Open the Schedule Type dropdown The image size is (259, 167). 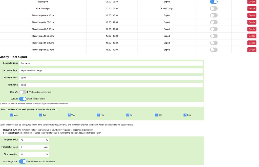pyautogui.click(x=111, y=71)
